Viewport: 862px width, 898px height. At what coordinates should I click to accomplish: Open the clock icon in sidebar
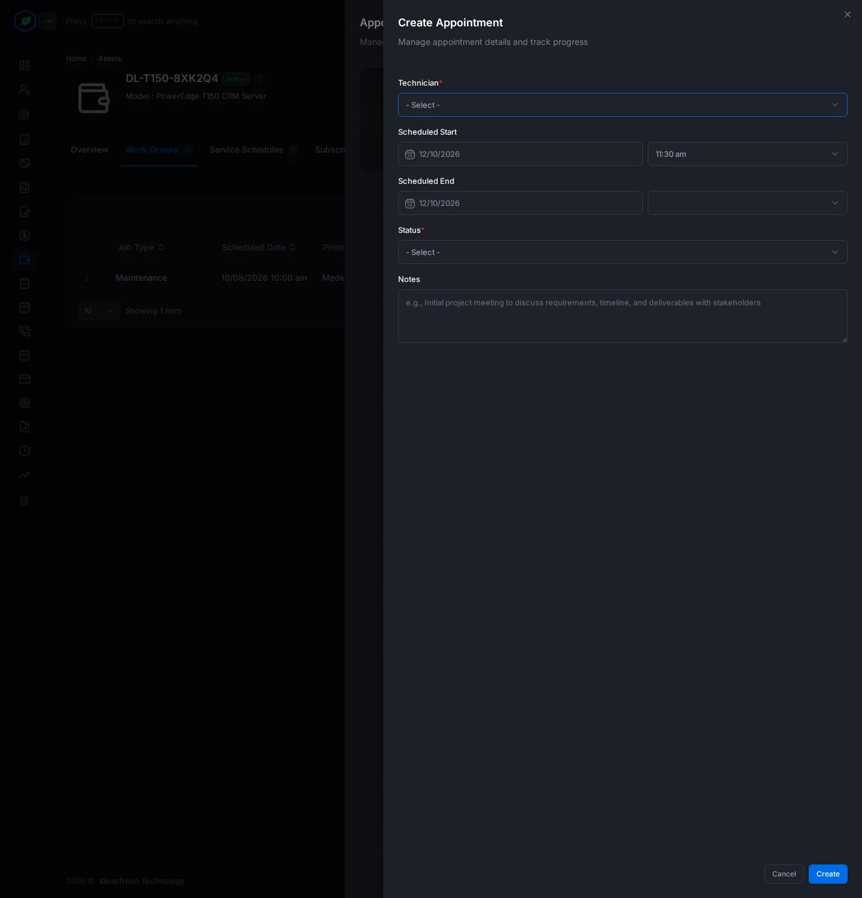[25, 451]
